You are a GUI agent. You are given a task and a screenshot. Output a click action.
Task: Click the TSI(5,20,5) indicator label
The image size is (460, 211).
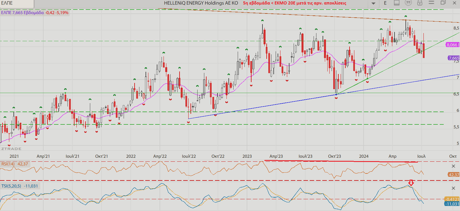click(x=11, y=186)
